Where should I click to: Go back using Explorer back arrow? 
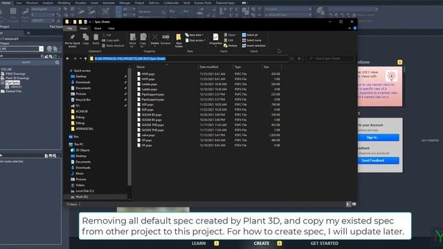(68, 59)
